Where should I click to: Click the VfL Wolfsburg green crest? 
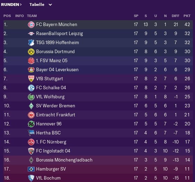[31, 97]
